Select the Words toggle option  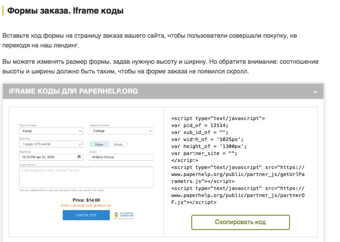coord(118,145)
